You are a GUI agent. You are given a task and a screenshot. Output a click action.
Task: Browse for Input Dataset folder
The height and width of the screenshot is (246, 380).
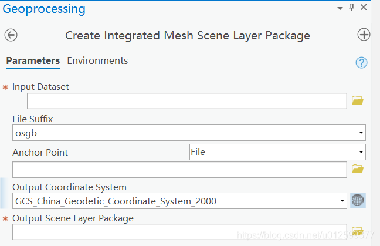coord(358,101)
